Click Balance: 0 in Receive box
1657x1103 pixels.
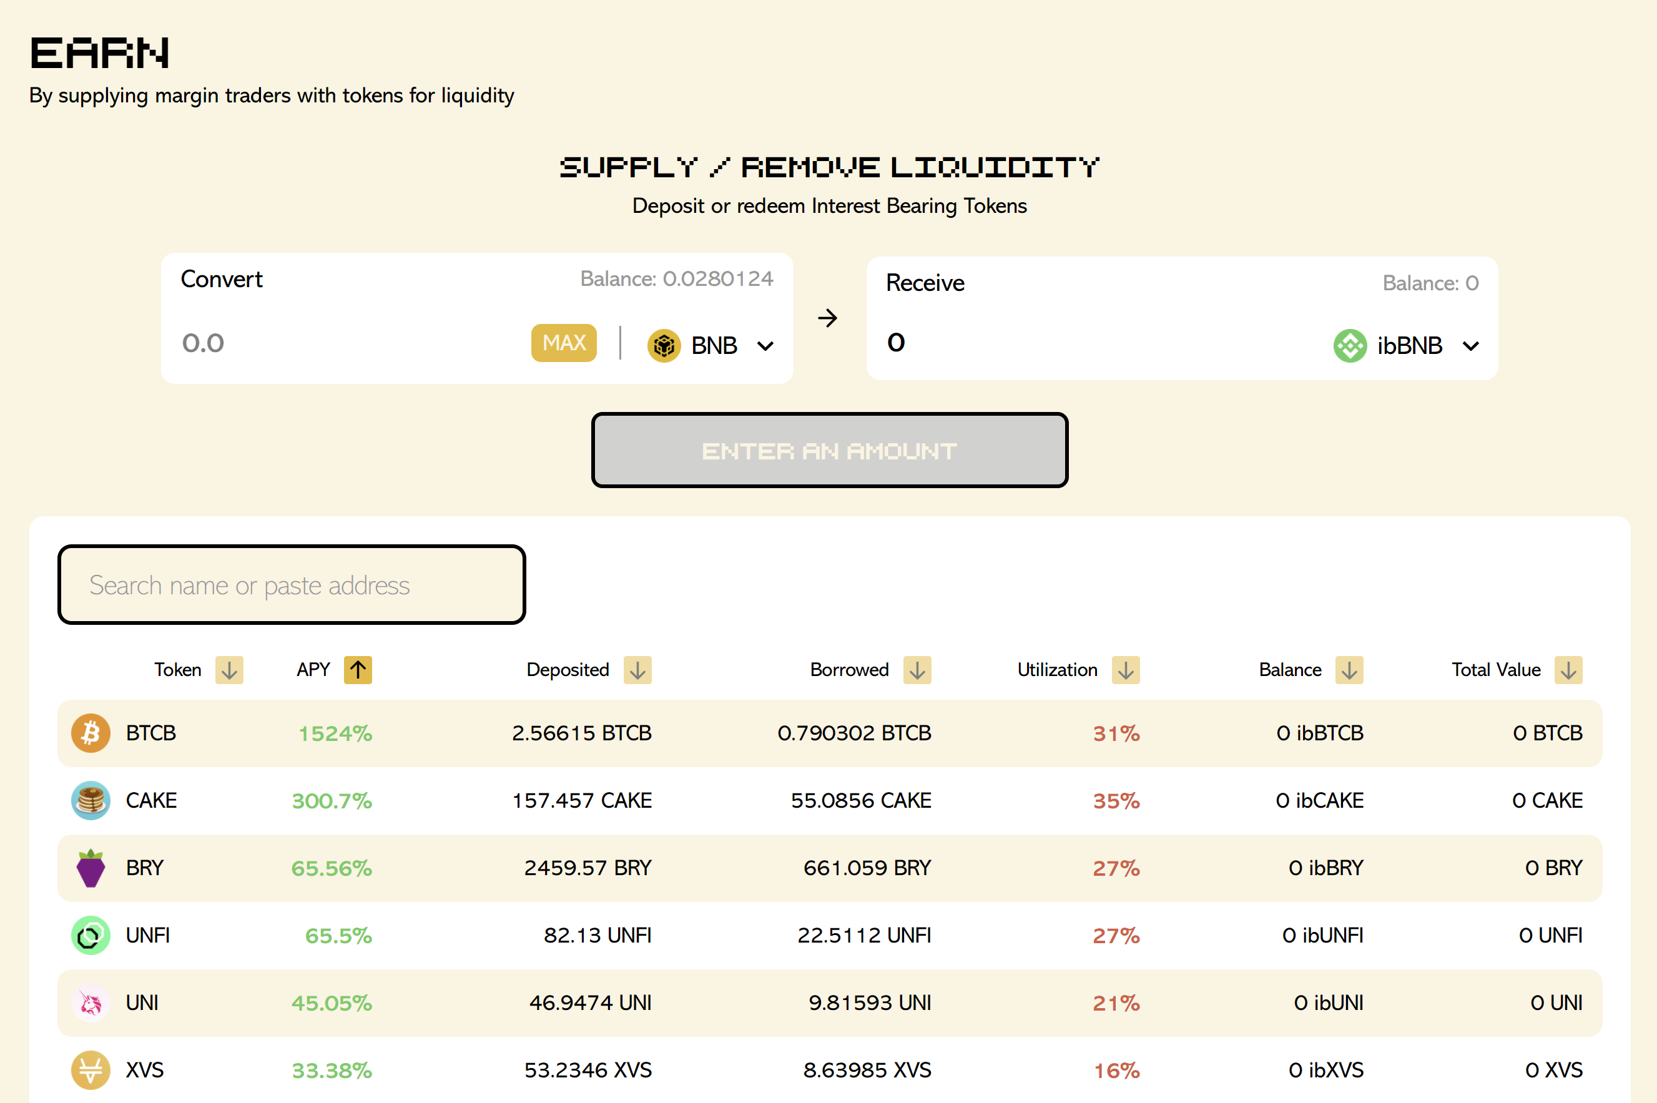(1430, 283)
